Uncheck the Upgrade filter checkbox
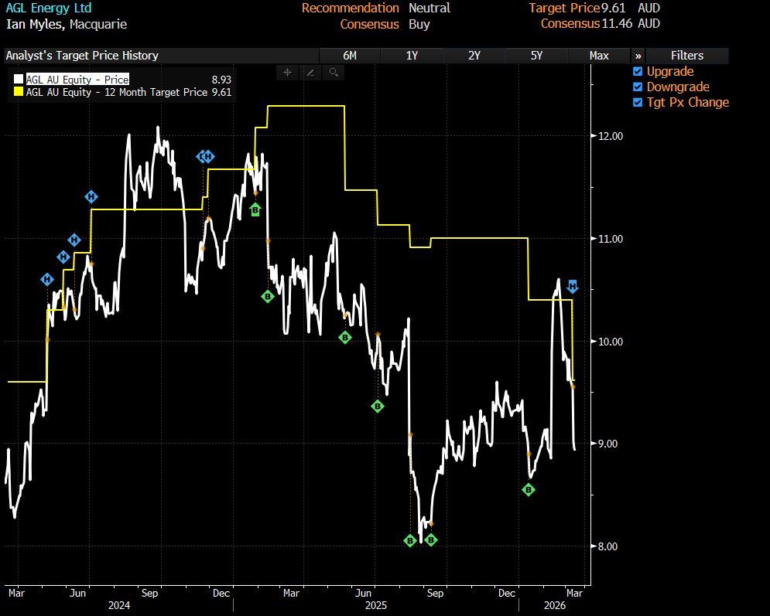This screenshot has height=616, width=770. (x=638, y=72)
